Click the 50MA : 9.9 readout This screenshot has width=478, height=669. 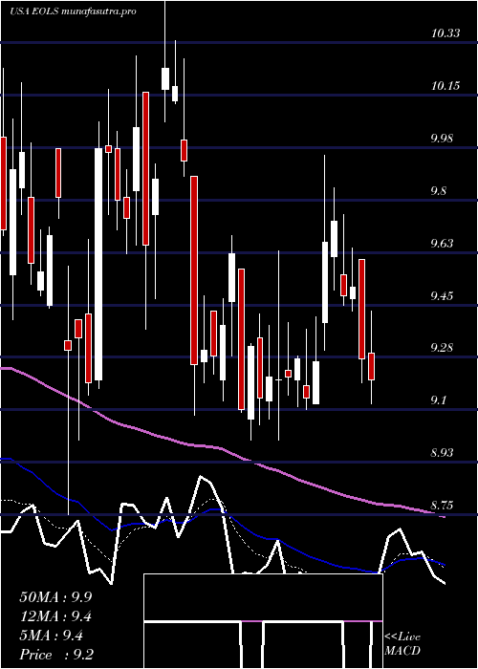(55, 597)
